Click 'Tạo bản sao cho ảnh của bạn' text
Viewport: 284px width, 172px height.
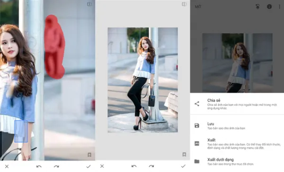click(x=226, y=128)
